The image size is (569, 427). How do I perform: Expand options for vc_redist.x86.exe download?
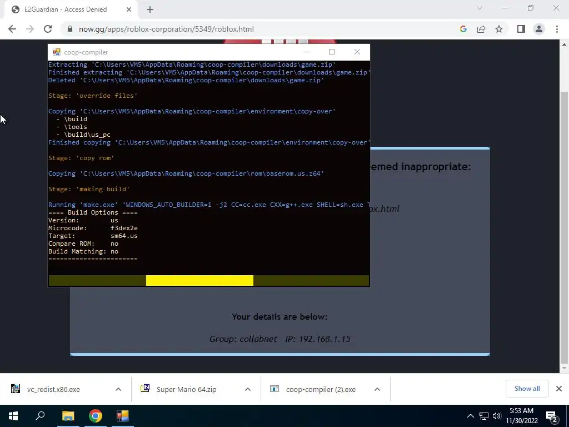tap(118, 389)
